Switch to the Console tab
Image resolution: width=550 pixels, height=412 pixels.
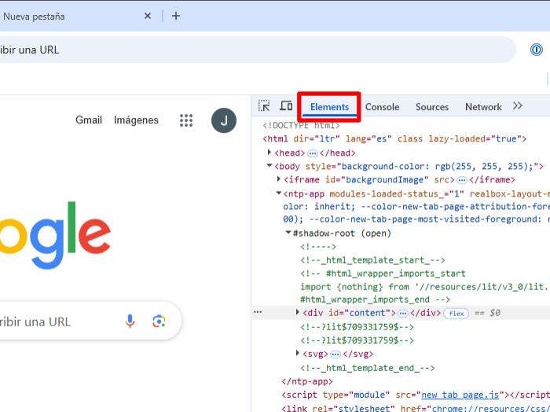(x=382, y=107)
